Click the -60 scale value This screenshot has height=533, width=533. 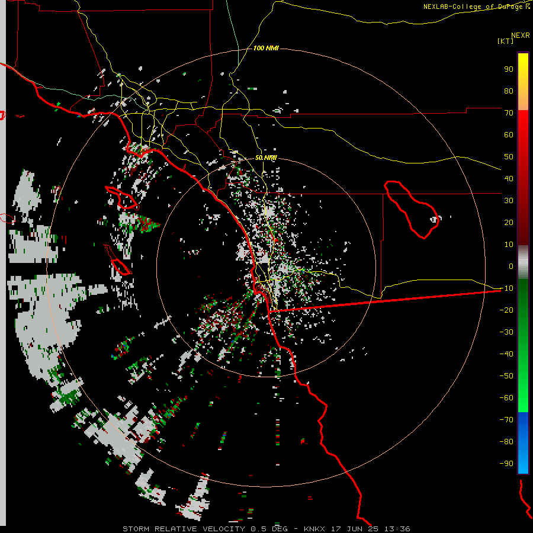[506, 398]
